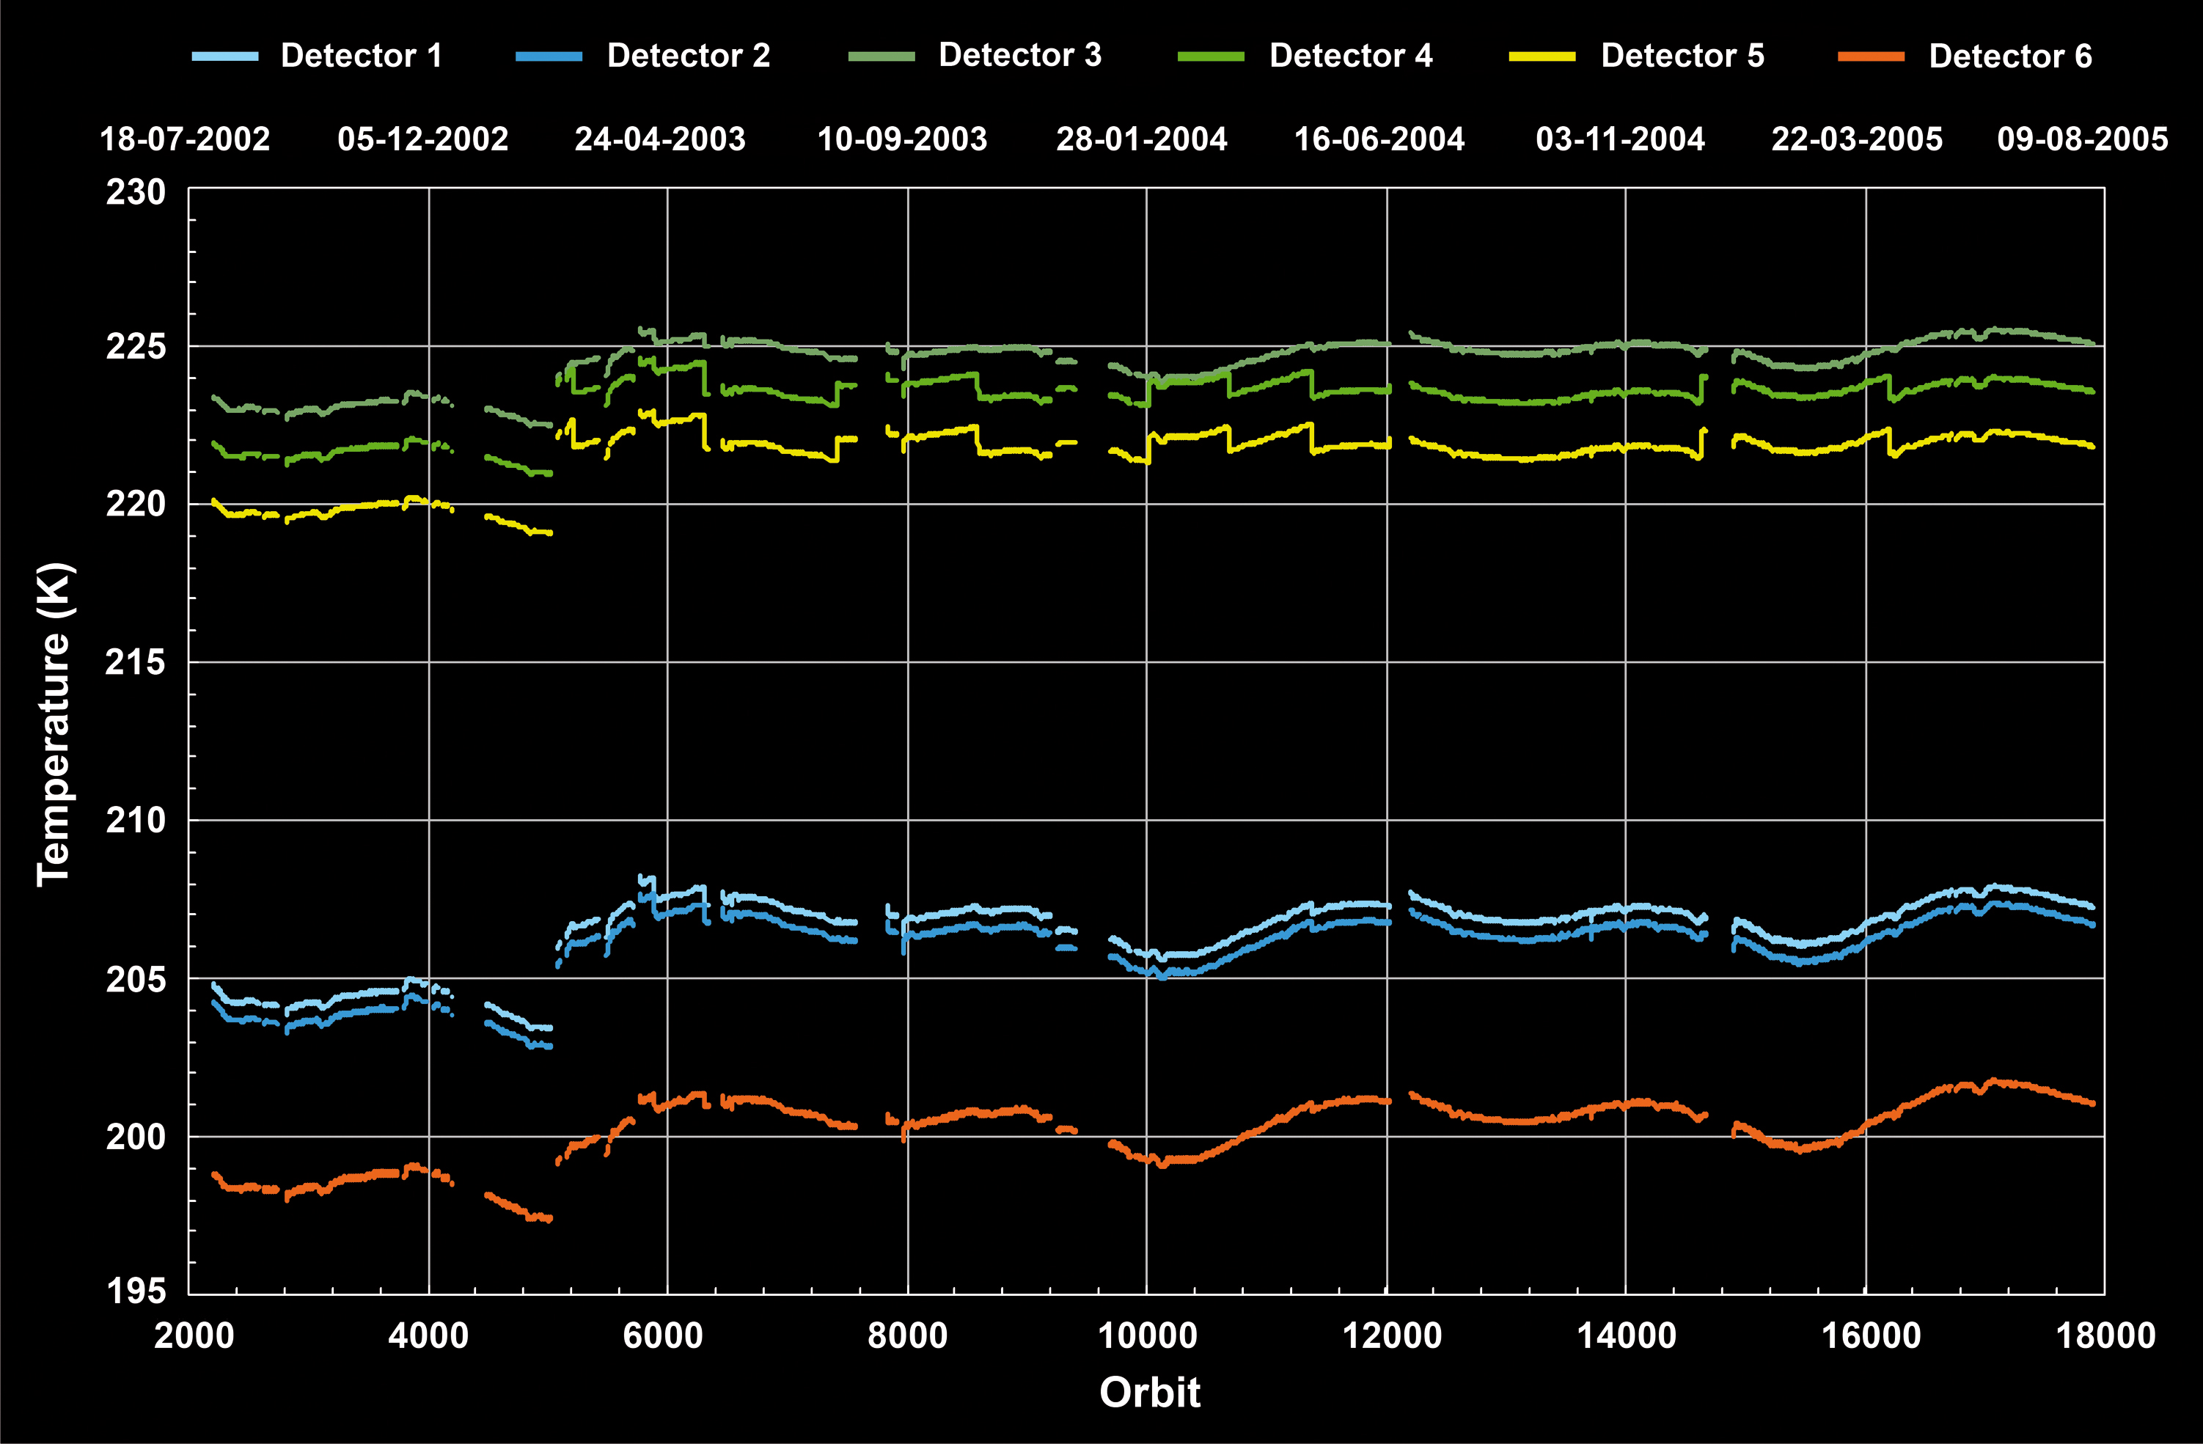Viewport: 2203px width, 1444px height.
Task: Click the 09-08-2005 date label
Action: pos(2082,139)
